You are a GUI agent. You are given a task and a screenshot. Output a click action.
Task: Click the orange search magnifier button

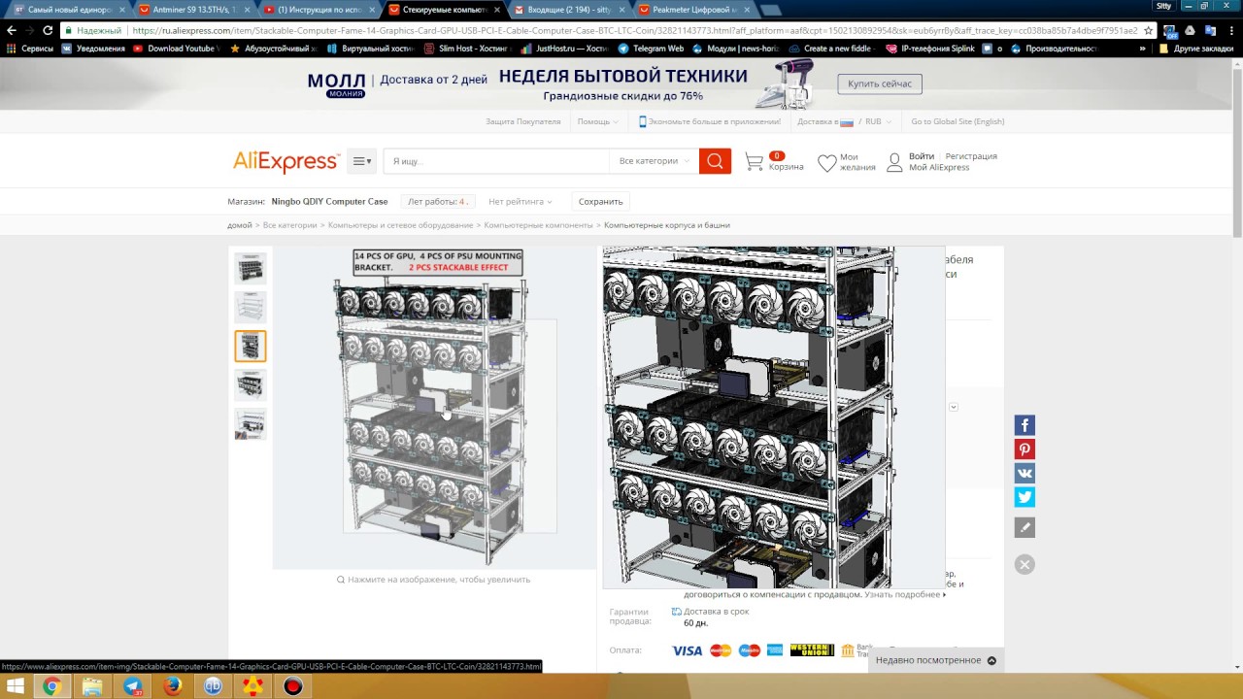click(x=715, y=161)
